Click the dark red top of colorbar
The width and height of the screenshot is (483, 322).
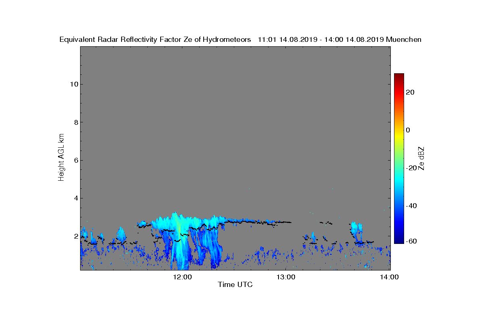(399, 76)
